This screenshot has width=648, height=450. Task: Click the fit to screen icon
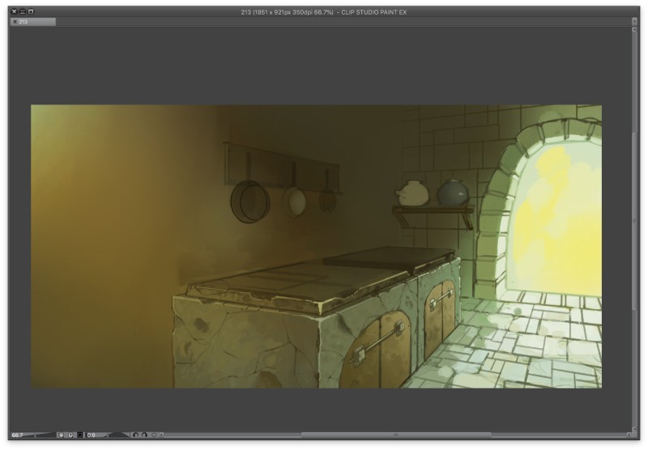point(80,435)
